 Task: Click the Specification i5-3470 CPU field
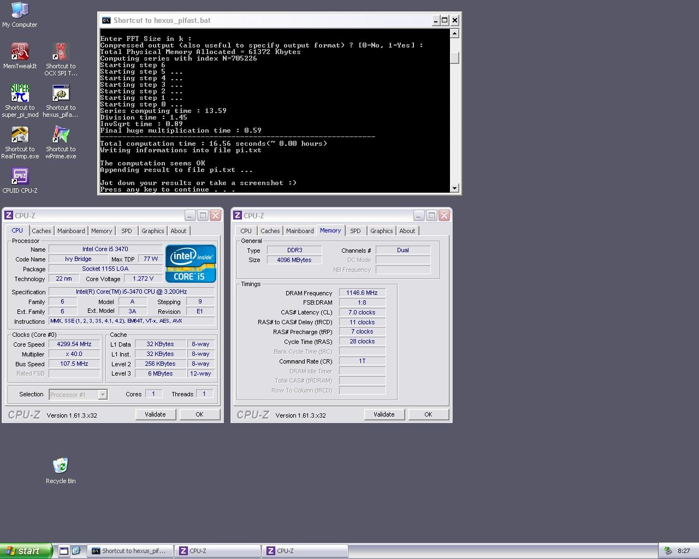(x=131, y=292)
